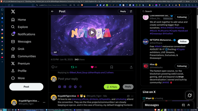Viewport: 198px width, 111px height.
Task: Open Profile page
Action: [19, 71]
